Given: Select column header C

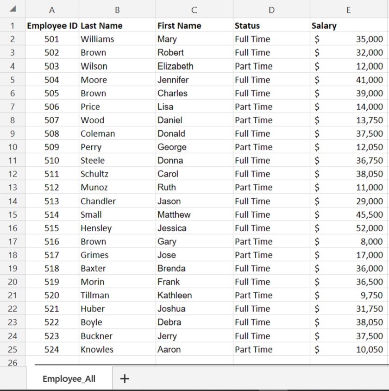Looking at the screenshot, I should point(194,10).
